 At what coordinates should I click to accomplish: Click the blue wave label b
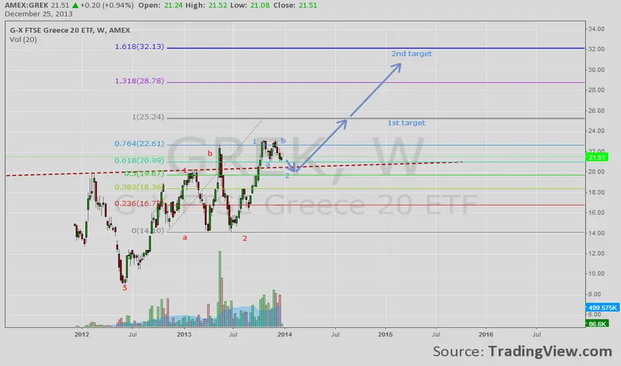[283, 140]
